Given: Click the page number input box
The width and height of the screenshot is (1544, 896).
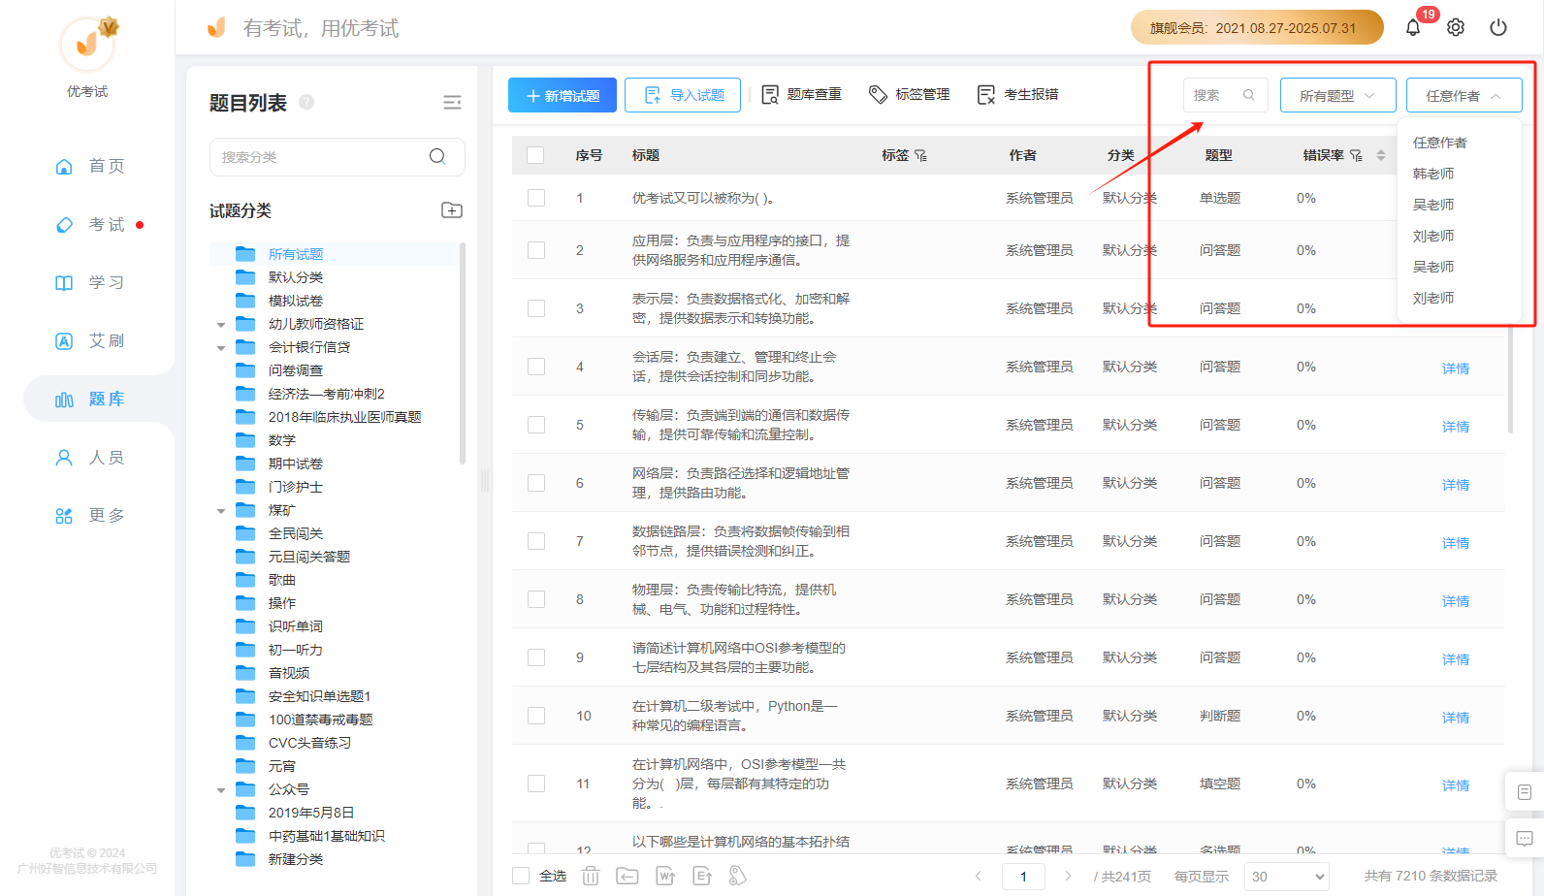Looking at the screenshot, I should click(1023, 877).
